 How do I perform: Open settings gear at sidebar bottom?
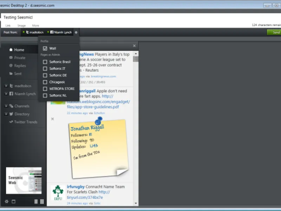pyautogui.click(x=7, y=202)
